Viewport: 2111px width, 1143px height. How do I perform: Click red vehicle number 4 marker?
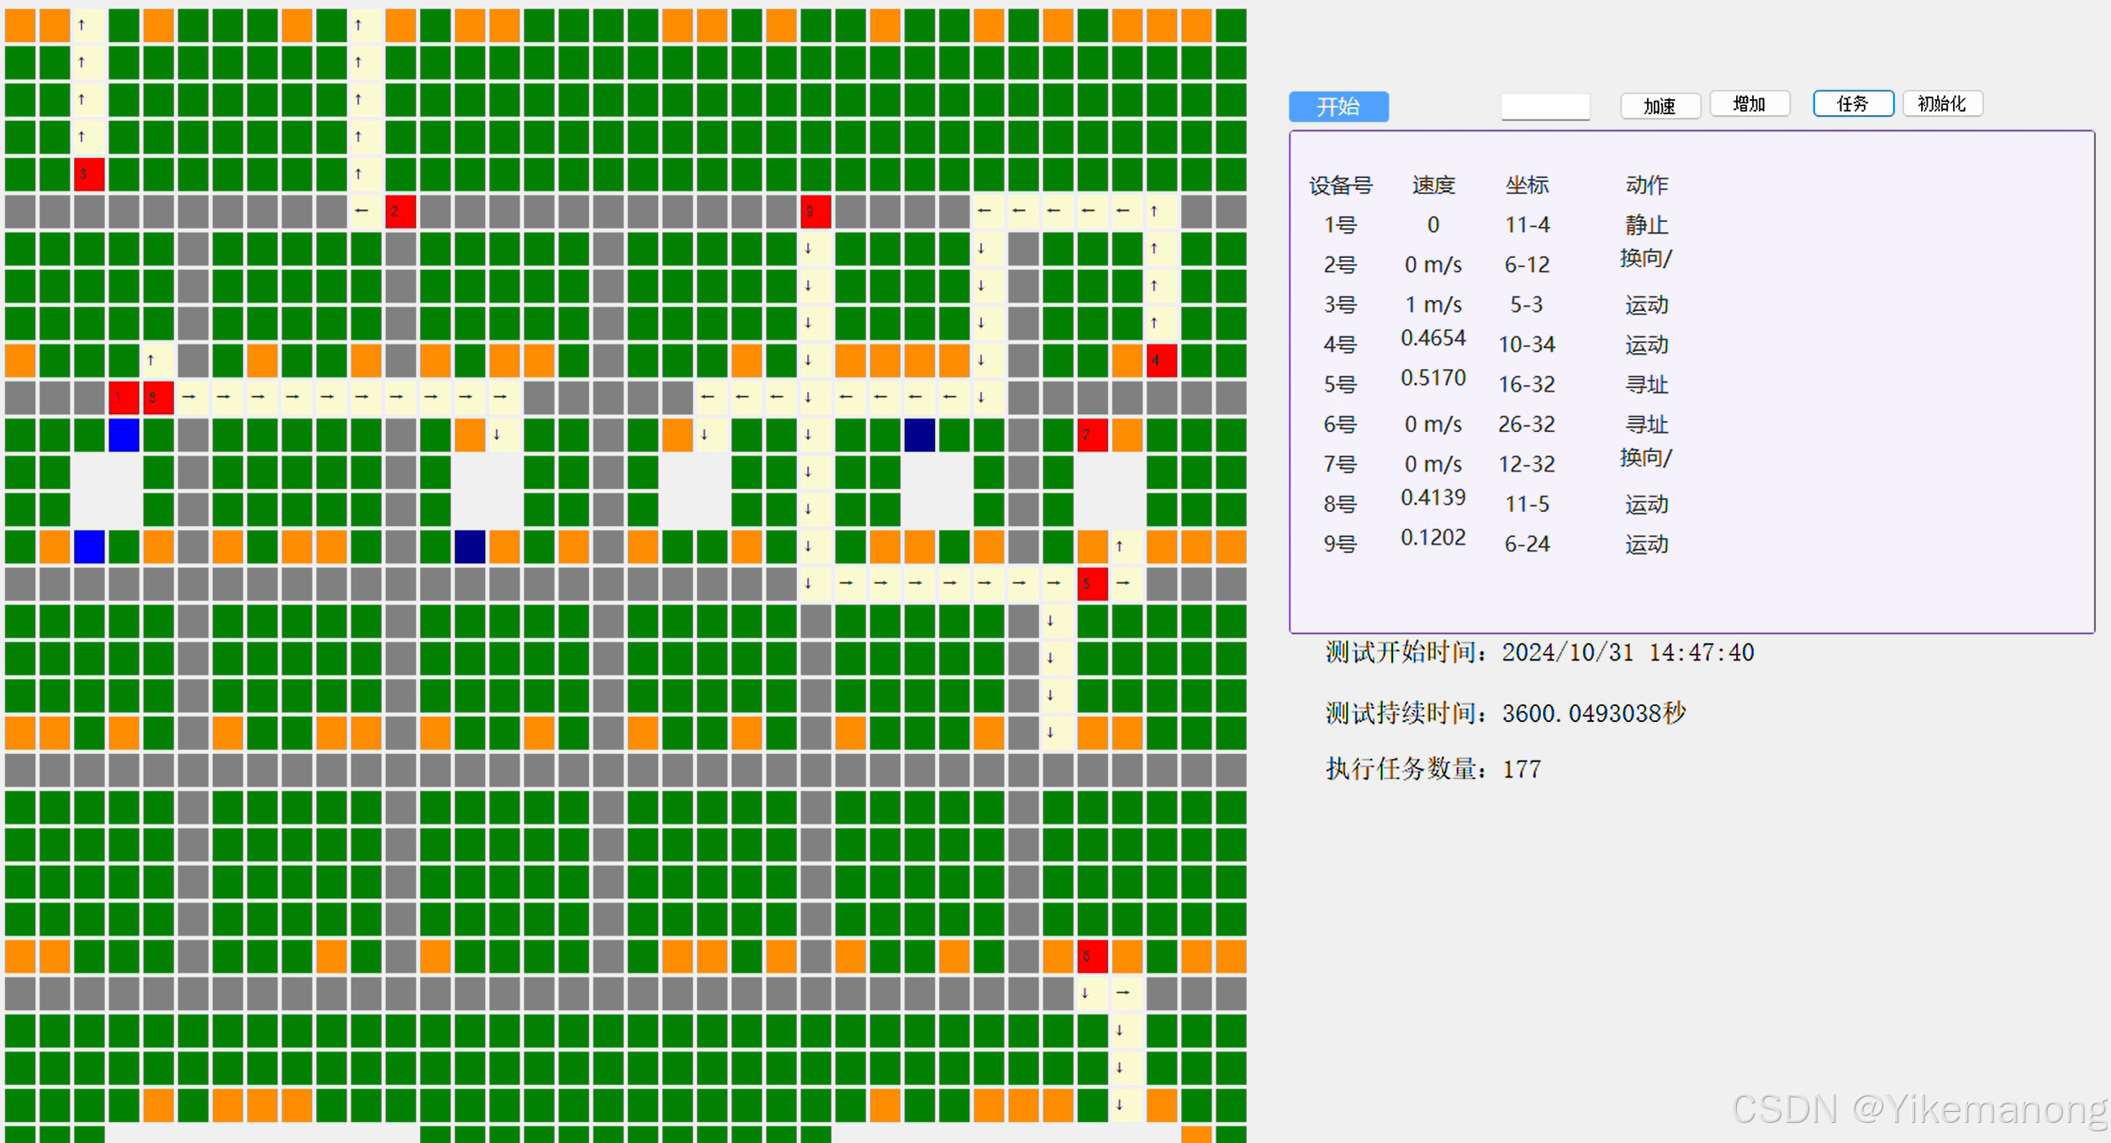[x=1161, y=361]
